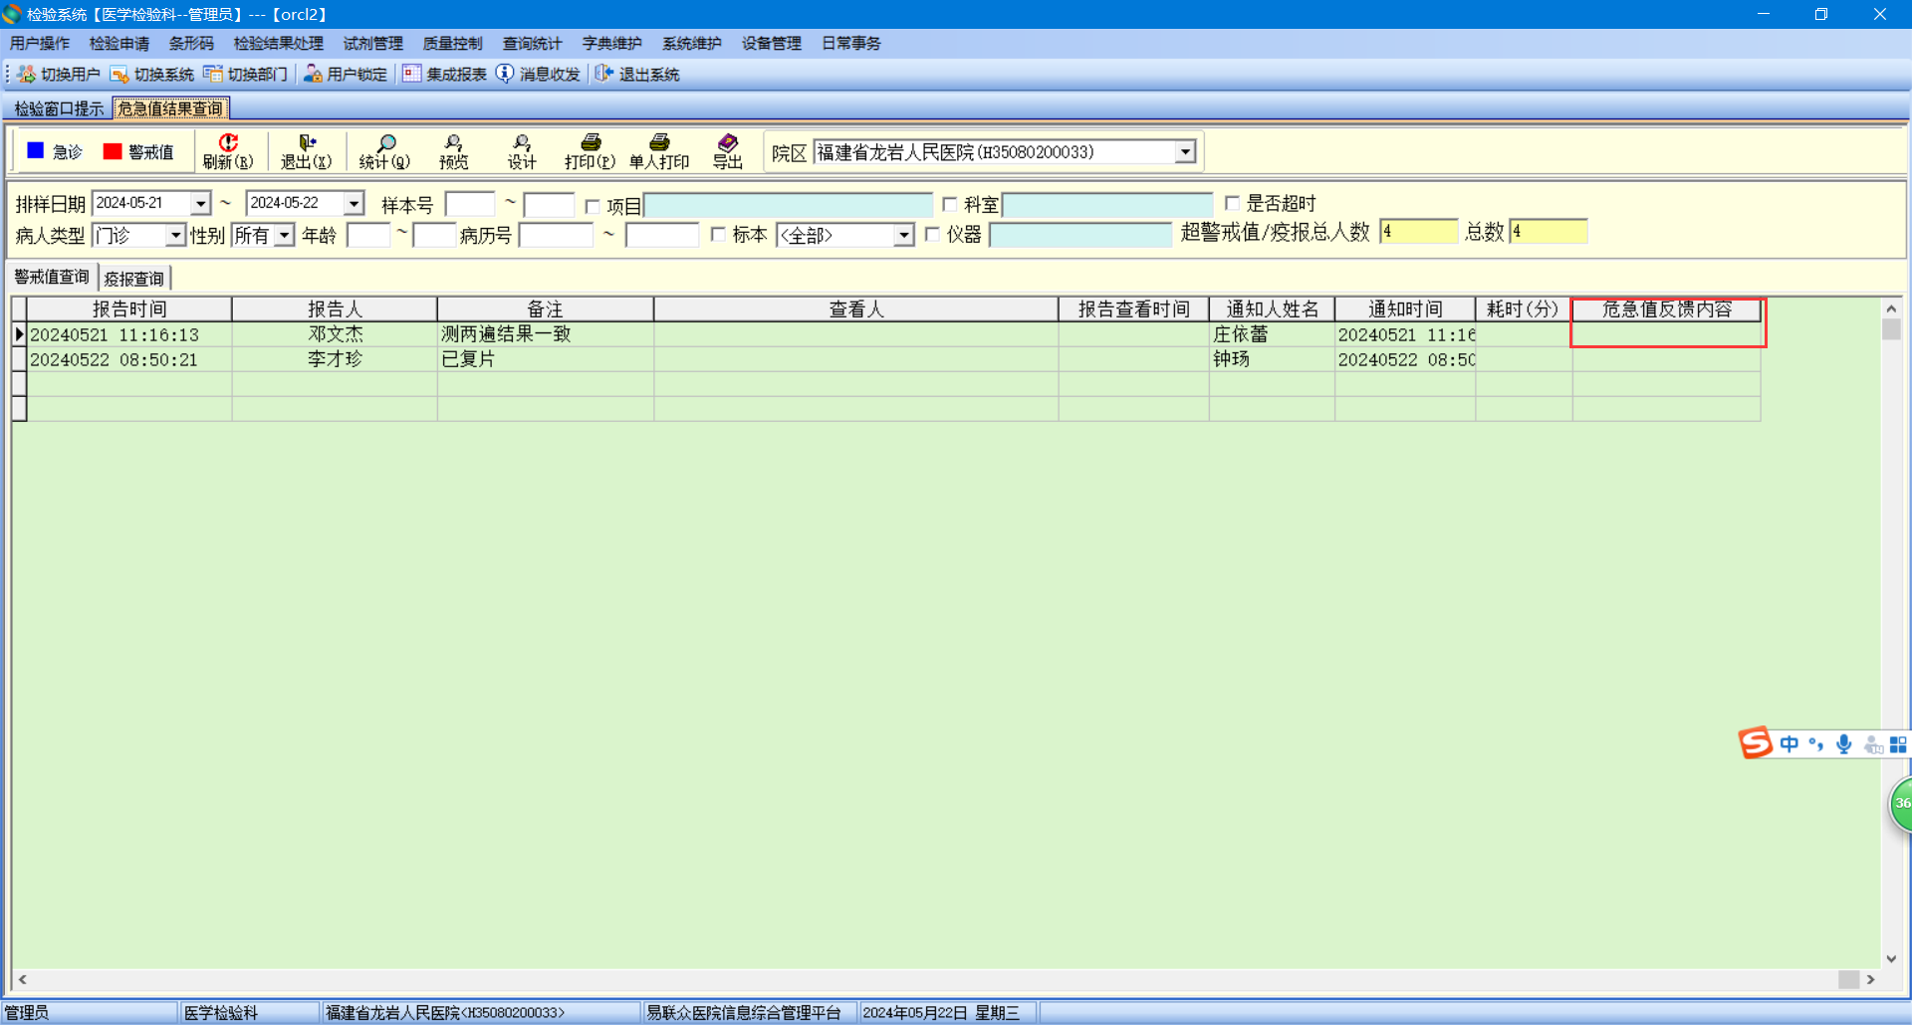This screenshot has height=1025, width=1912.
Task: Expand the 院区 hospital dropdown
Action: click(x=1185, y=152)
